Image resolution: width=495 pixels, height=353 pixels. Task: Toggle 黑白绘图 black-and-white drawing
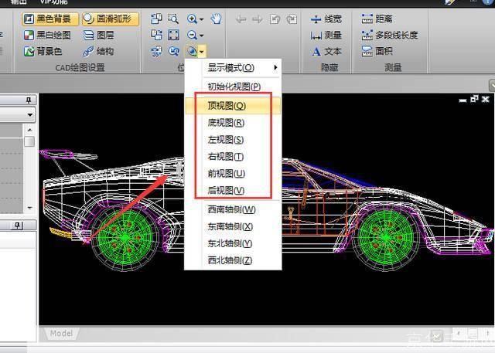[47, 35]
